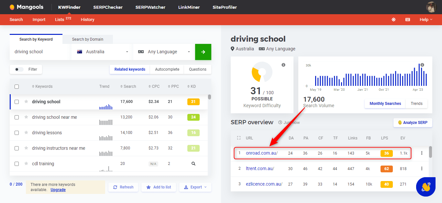Show Monthly Searches chart
The width and height of the screenshot is (442, 203).
pos(385,104)
